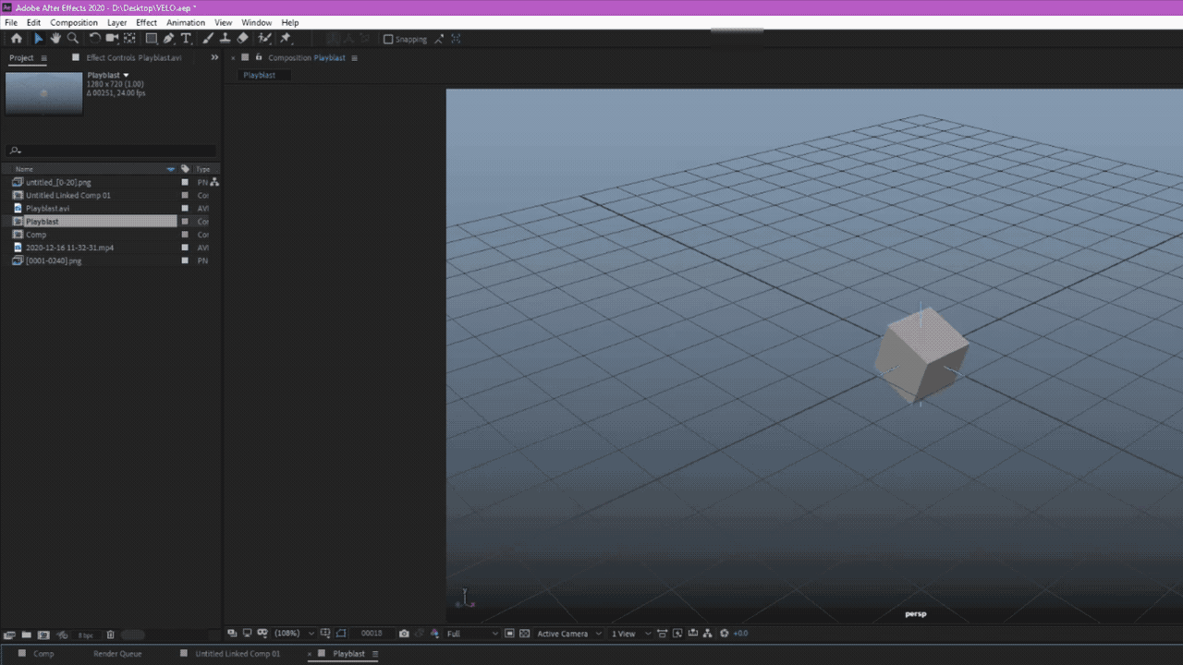This screenshot has width=1183, height=665.
Task: Open the magnification (108%) dropdown
Action: 295,634
